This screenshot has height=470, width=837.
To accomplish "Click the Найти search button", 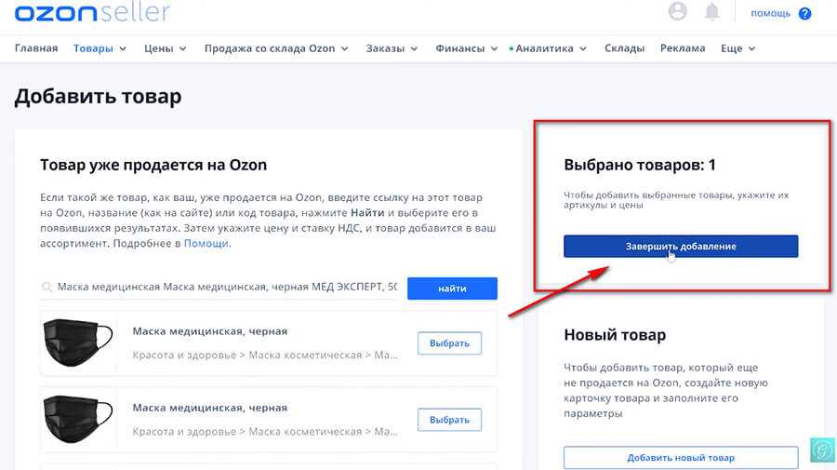I will pos(452,289).
